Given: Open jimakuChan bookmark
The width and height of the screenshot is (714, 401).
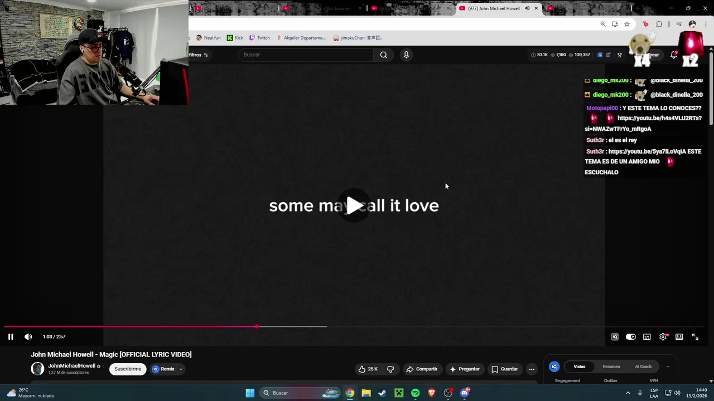Looking at the screenshot, I should pyautogui.click(x=358, y=38).
